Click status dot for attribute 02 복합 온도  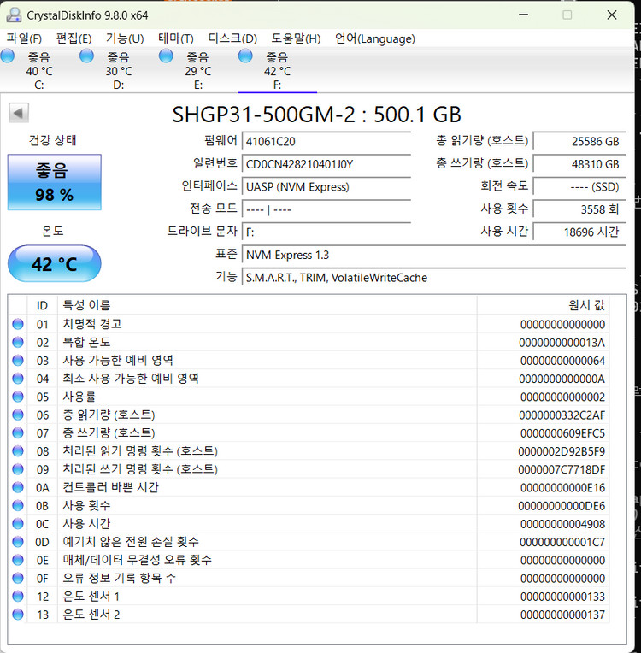click(x=18, y=343)
